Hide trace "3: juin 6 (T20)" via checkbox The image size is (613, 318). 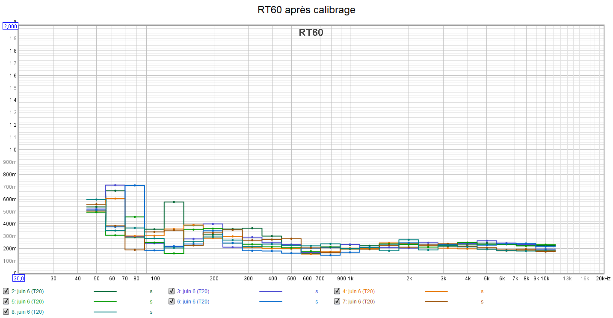pos(172,291)
